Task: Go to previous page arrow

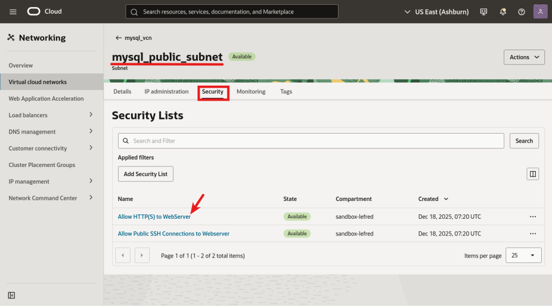Action: point(123,255)
